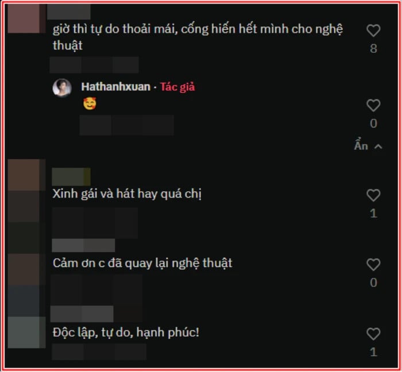This screenshot has height=372, width=402.
Task: Like the comment about 'cống hiến hết mình'
Action: point(373,30)
